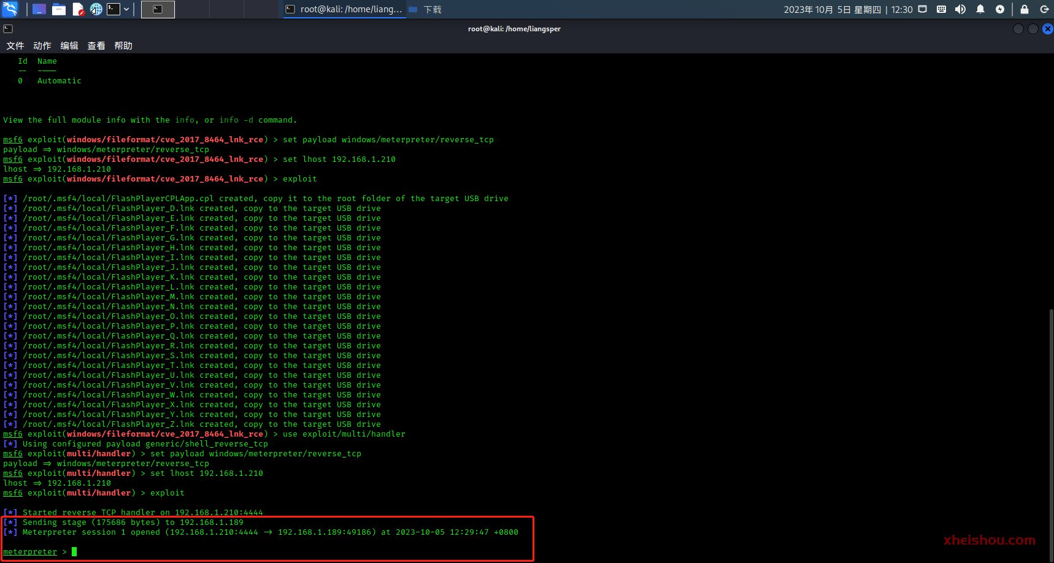Click 'Started reverse TCP handler' line
The image size is (1054, 563).
click(133, 513)
